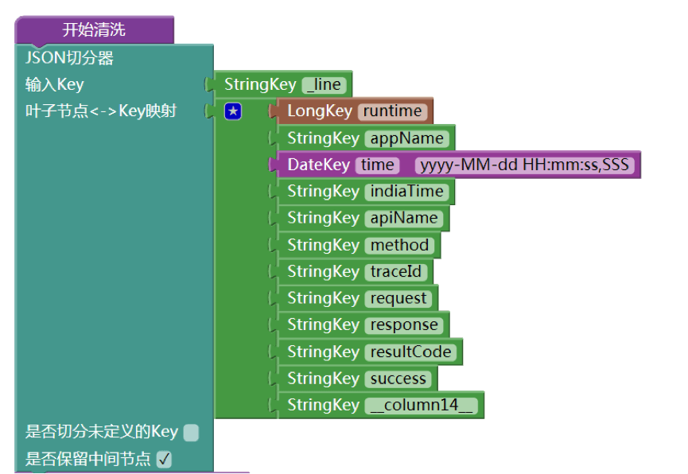The image size is (688, 474).
Task: Edit the apiName key field
Action: (x=404, y=218)
